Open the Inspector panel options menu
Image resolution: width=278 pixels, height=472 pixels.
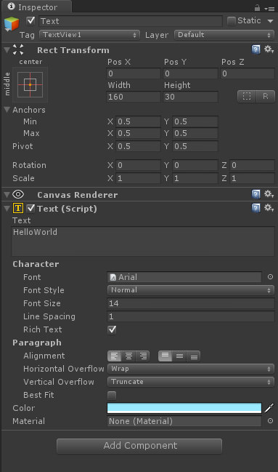click(x=269, y=9)
